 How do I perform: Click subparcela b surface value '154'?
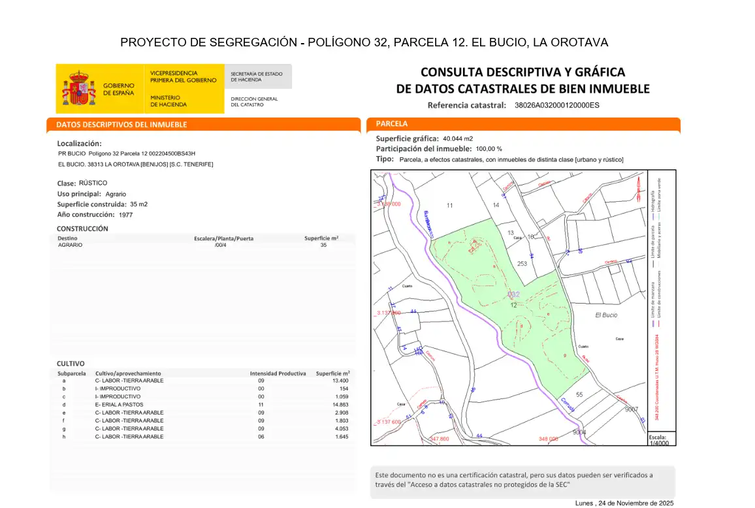pyautogui.click(x=344, y=389)
